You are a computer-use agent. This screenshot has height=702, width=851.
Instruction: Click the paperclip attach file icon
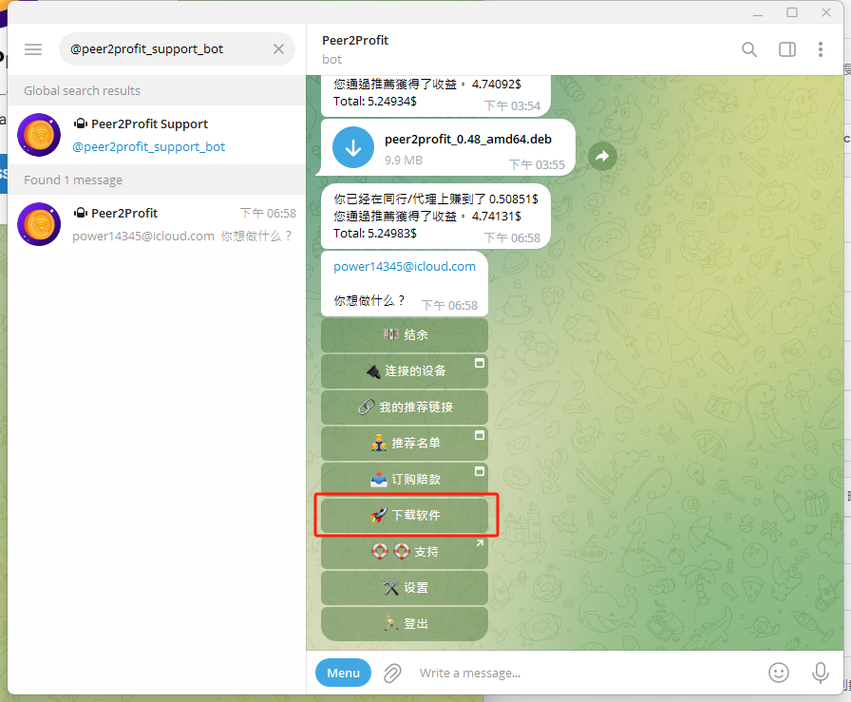(x=392, y=674)
